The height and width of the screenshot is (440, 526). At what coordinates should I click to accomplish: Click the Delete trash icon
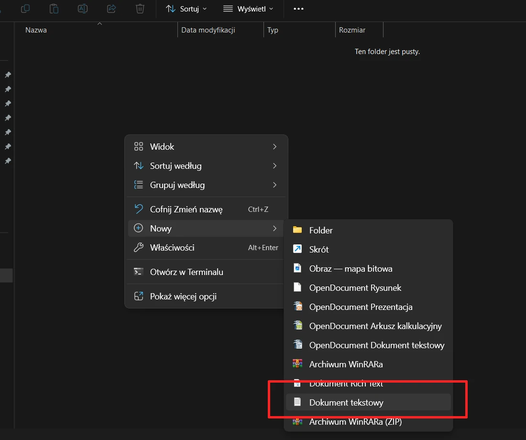[140, 9]
